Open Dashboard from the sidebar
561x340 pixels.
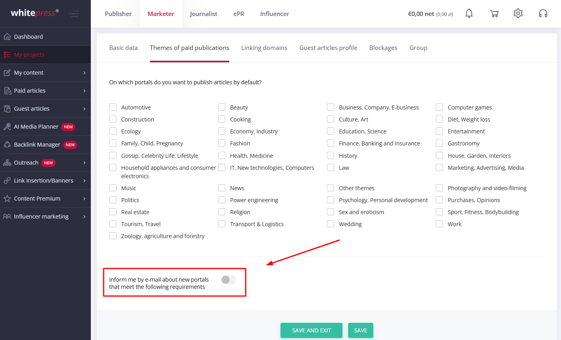click(x=45, y=37)
